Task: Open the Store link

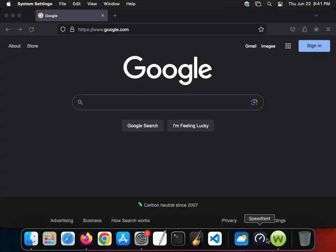Action: (x=32, y=46)
